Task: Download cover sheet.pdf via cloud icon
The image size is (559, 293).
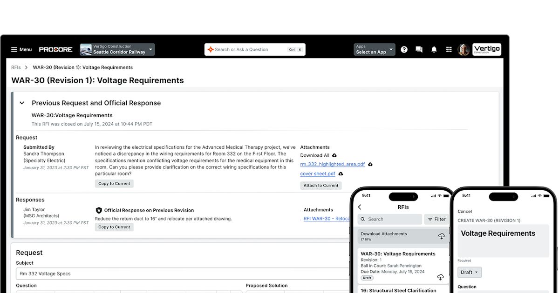Action: (341, 173)
